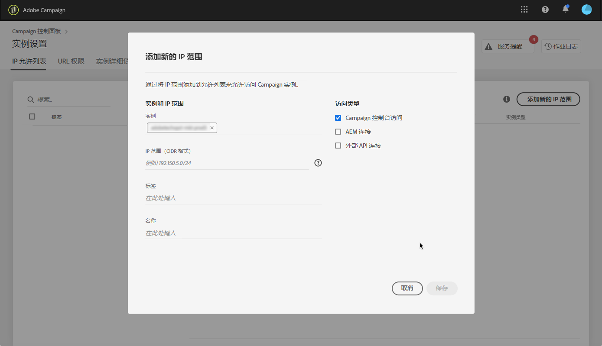Click the 取消 button
Viewport: 602px width, 346px height.
[407, 288]
